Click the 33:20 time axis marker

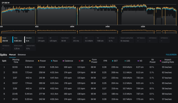pos(37,26)
